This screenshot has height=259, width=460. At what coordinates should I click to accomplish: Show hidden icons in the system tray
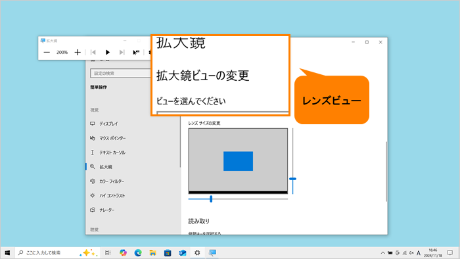pos(383,253)
